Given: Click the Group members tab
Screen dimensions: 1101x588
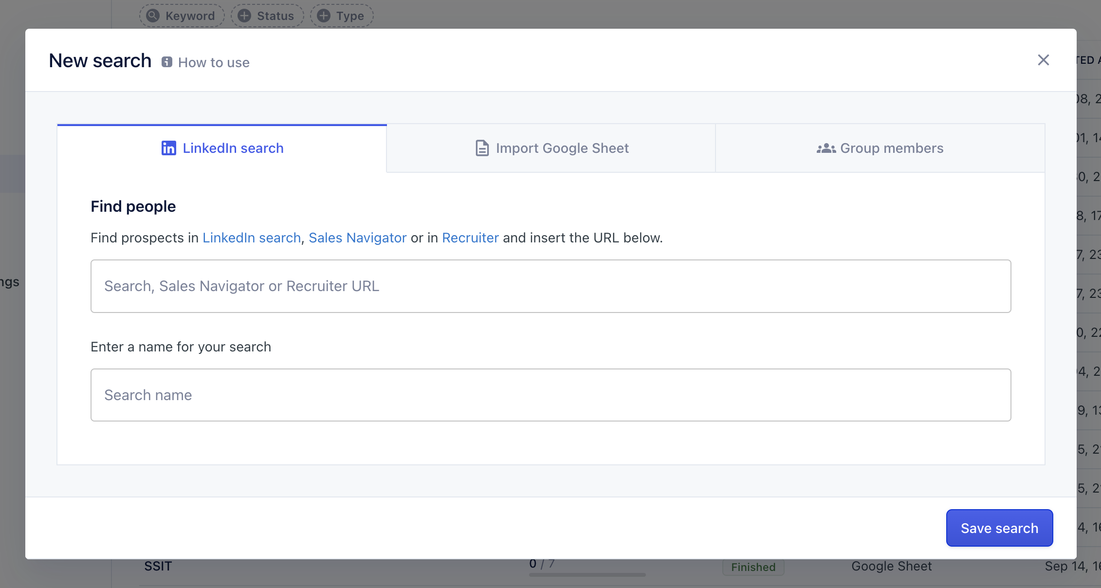Looking at the screenshot, I should pyautogui.click(x=880, y=148).
